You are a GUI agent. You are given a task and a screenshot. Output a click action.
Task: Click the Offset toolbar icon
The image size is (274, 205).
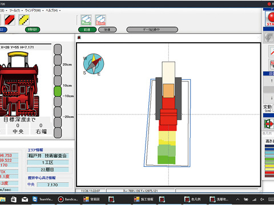[x=100, y=20]
